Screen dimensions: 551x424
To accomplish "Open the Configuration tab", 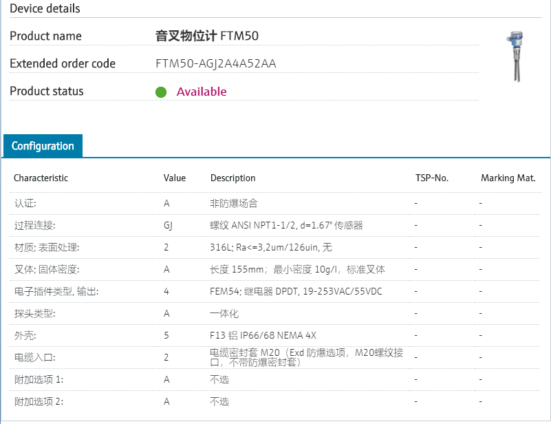I will 43,146.
